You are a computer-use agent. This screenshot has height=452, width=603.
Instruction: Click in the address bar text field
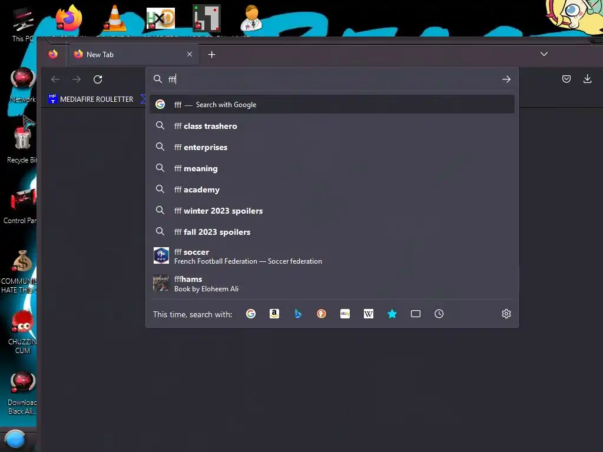click(x=333, y=79)
